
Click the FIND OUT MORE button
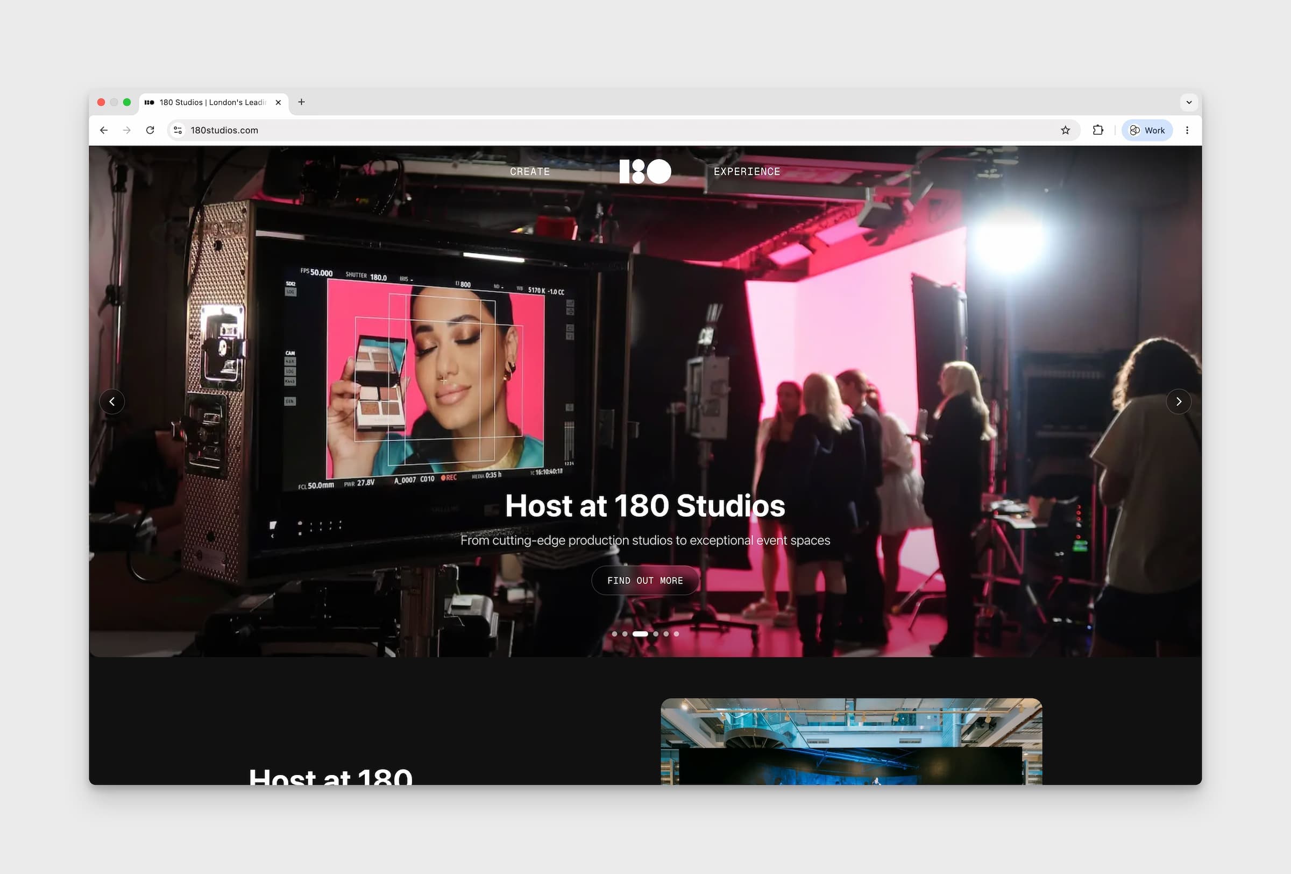pyautogui.click(x=645, y=580)
